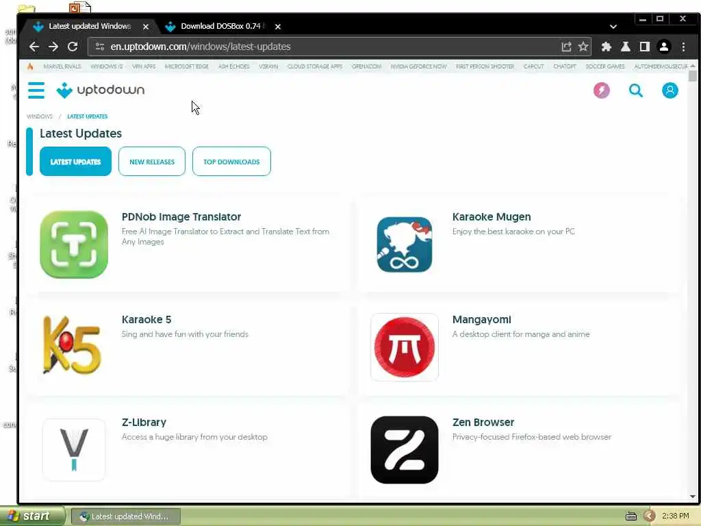The image size is (701, 526).
Task: Switch to New Releases
Action: click(x=152, y=162)
